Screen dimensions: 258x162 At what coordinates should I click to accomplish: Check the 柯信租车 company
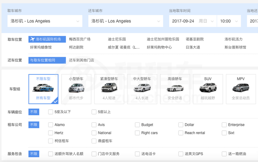51,141
